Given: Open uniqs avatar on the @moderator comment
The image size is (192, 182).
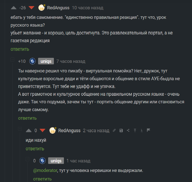Looking at the screenshot, I should [42, 161].
